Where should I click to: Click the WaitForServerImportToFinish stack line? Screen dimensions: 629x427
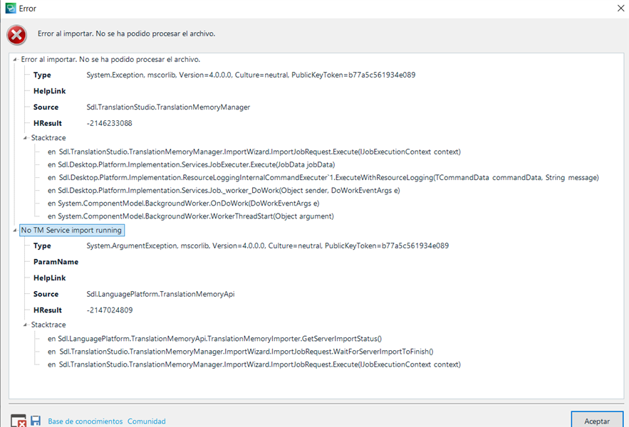point(240,352)
